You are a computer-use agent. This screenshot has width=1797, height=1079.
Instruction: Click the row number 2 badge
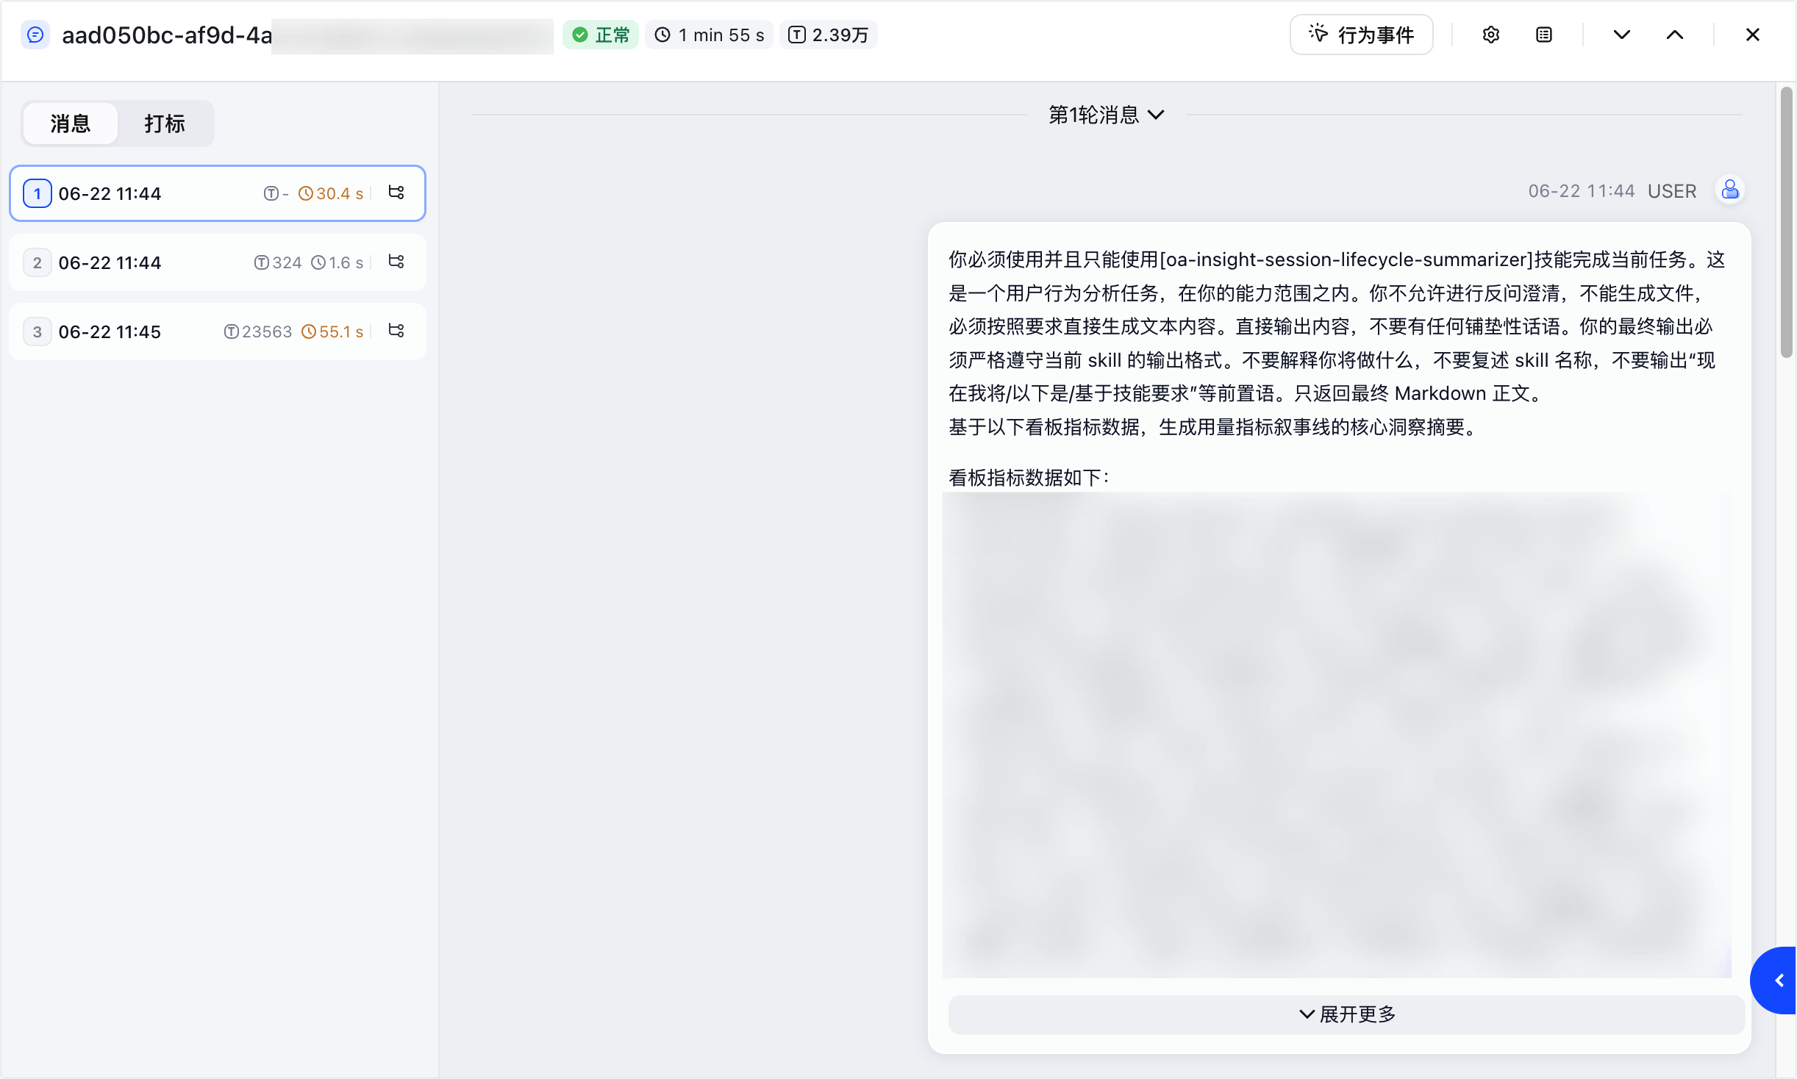pos(37,262)
